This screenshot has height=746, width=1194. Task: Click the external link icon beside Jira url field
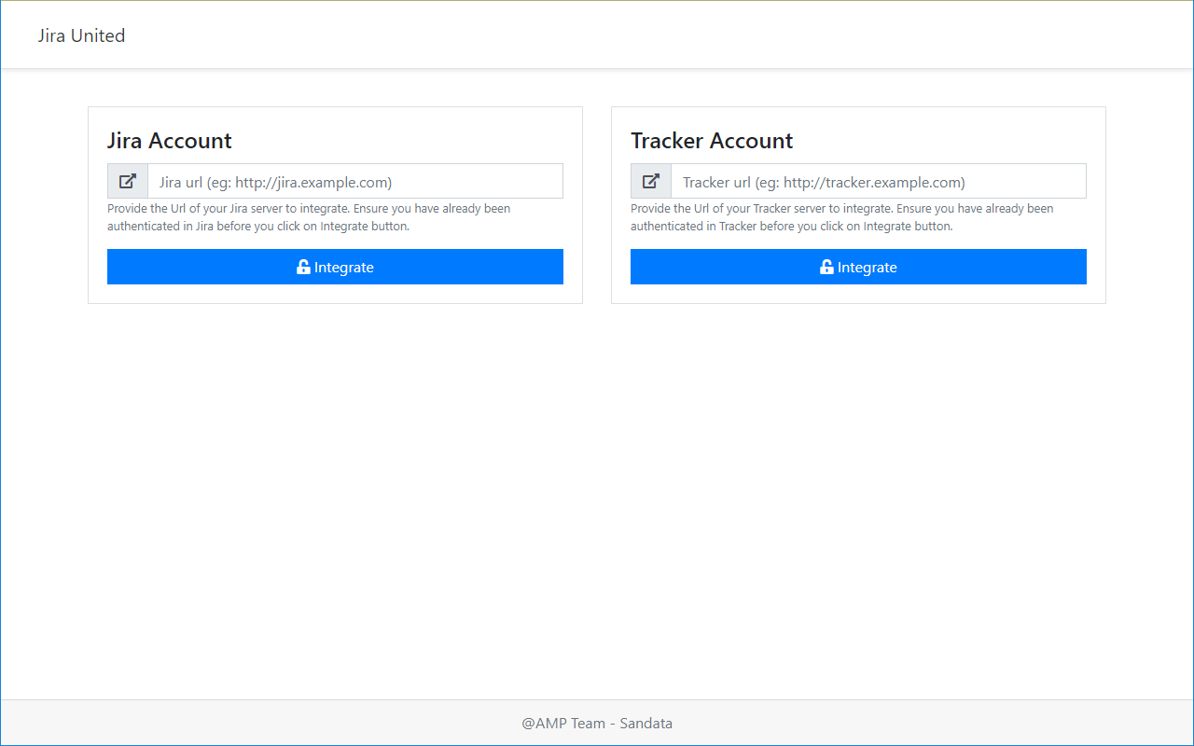click(127, 180)
